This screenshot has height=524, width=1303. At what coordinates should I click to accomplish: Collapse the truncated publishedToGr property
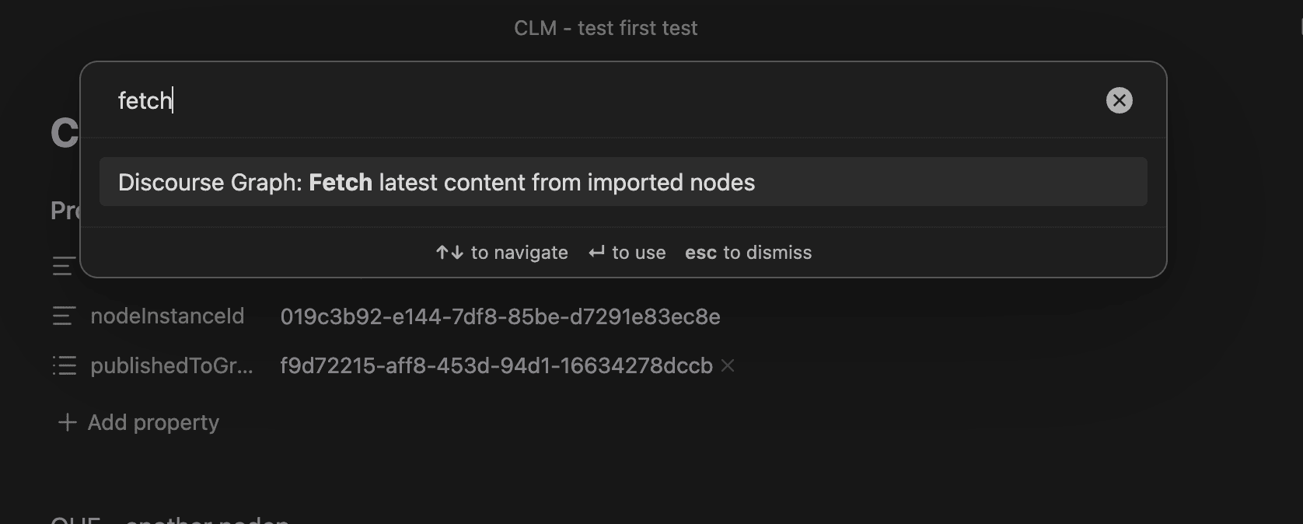(x=171, y=365)
